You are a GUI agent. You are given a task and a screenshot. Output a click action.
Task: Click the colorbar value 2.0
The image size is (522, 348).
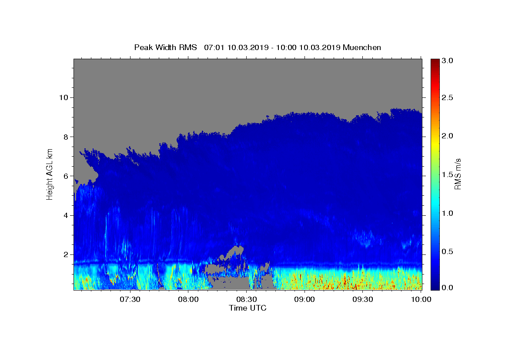tap(448, 136)
